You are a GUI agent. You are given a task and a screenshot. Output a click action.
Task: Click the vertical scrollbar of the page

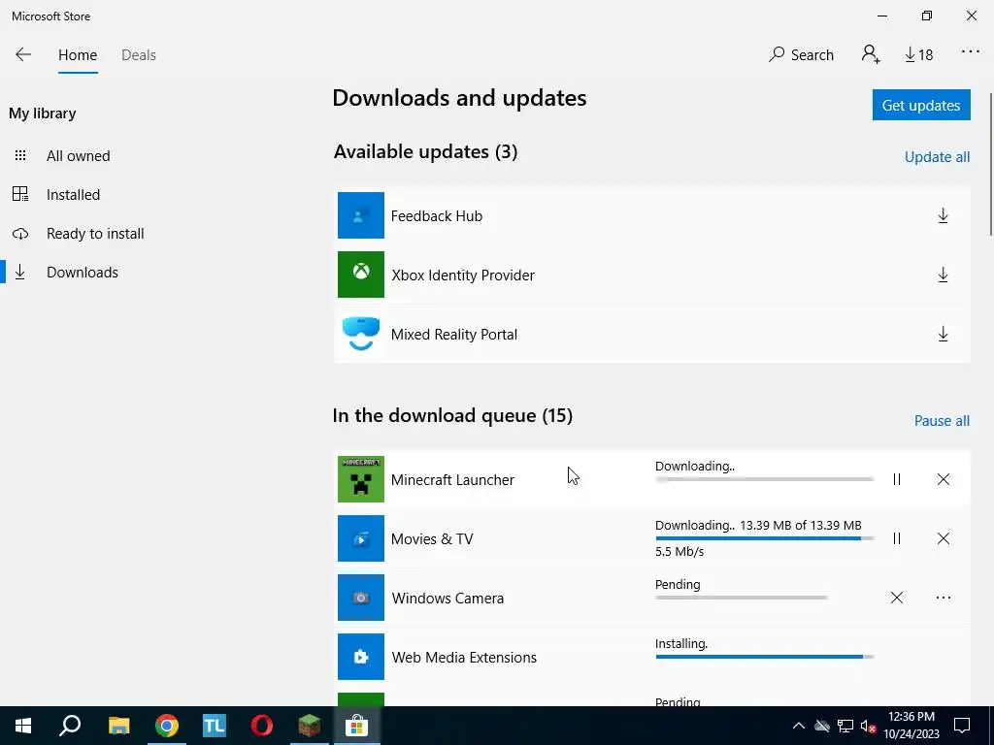[x=990, y=165]
